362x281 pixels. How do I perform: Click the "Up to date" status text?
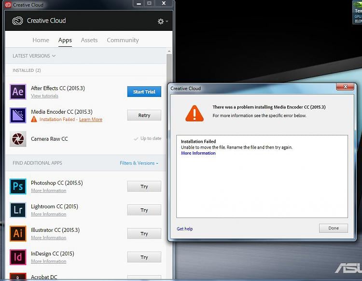click(x=151, y=138)
